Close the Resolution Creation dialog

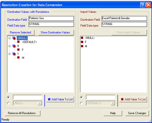click(x=148, y=5)
